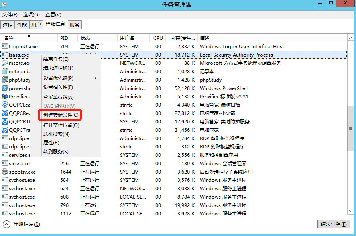Click the smss.exe process icon

(x=4, y=163)
